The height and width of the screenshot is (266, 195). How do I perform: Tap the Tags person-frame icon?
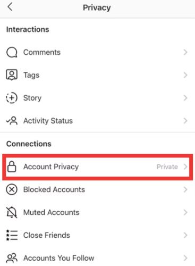(12, 75)
